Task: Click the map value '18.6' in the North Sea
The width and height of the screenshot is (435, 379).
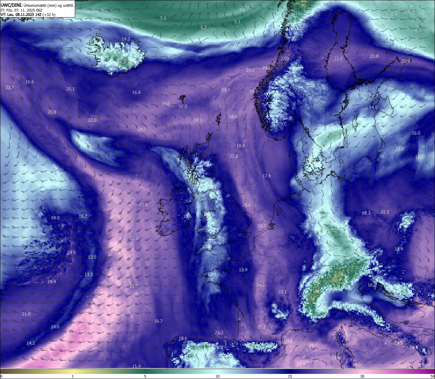Action: (x=241, y=146)
